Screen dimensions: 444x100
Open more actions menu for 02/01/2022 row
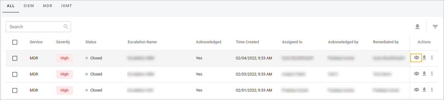pyautogui.click(x=432, y=90)
